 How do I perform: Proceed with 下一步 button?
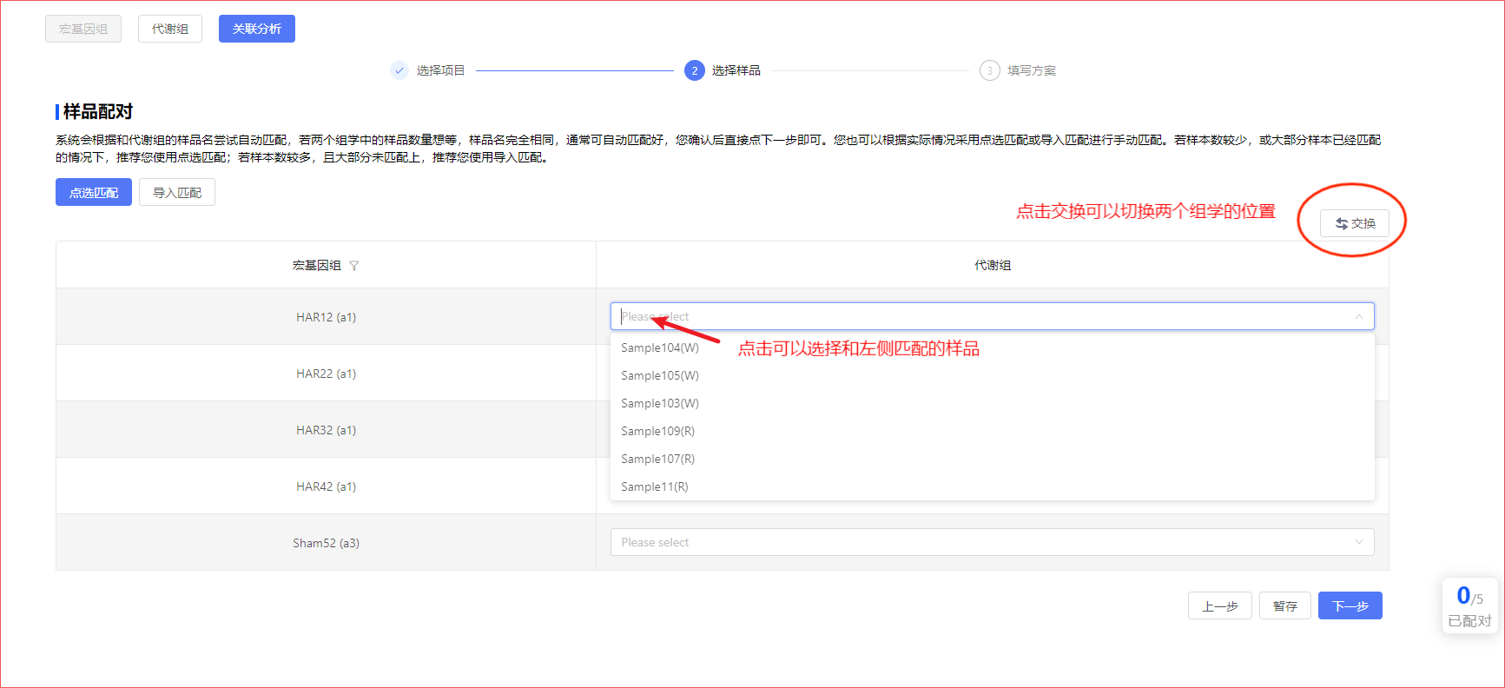pos(1350,605)
